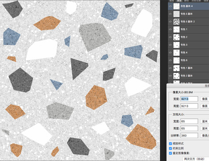The height and width of the screenshot is (161, 209).
Task: Click the pixel 宽度 field showing 9213
Action: 189,99
